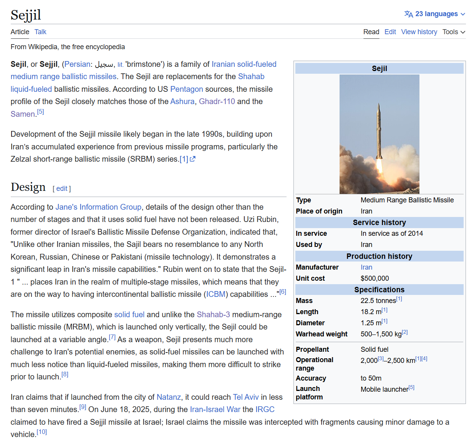Open the 23 languages dropdown
469x447 pixels.
coord(435,14)
